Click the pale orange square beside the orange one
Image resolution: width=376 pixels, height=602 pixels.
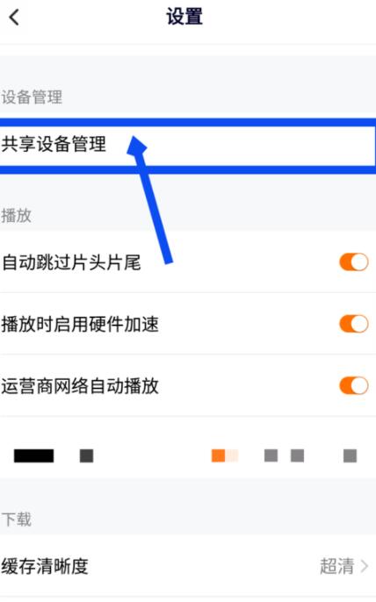coord(232,455)
